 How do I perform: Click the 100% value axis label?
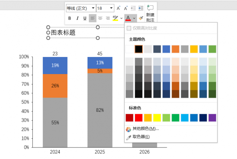24,57
